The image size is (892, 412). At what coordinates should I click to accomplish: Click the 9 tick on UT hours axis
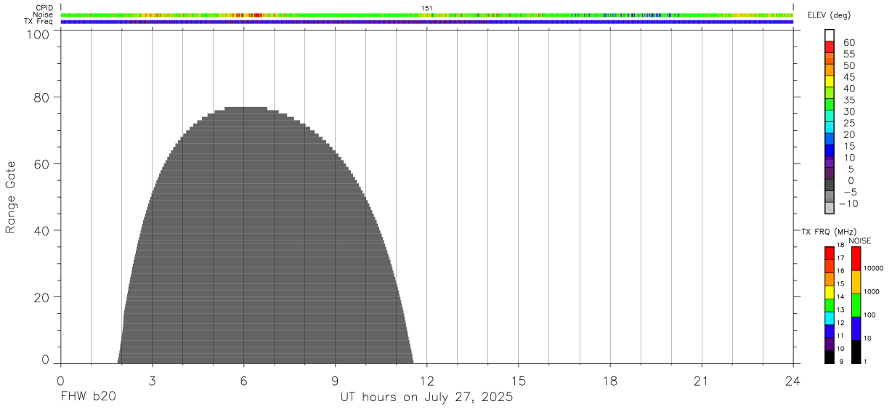point(335,381)
